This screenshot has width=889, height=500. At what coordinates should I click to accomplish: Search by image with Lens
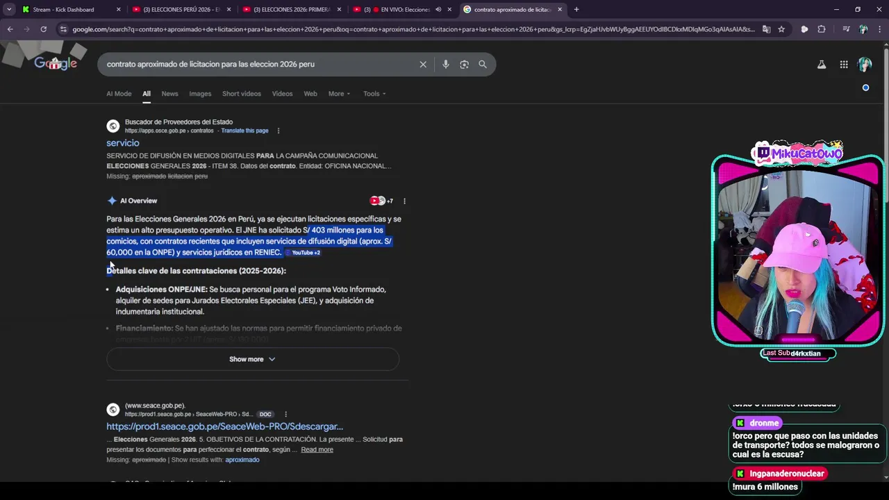pyautogui.click(x=464, y=64)
